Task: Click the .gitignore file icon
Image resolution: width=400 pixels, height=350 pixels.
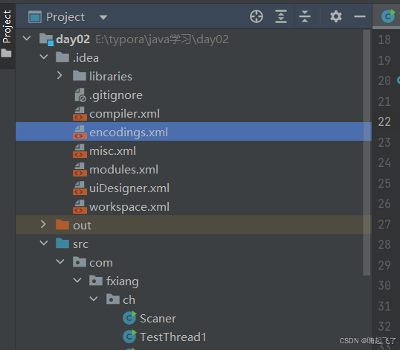Action: pos(80,95)
